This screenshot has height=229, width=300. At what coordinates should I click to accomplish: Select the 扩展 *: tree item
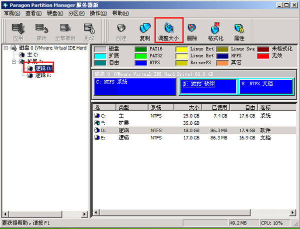click(35, 62)
